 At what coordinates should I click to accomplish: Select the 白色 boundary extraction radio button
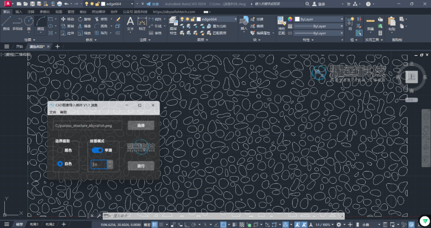60,163
